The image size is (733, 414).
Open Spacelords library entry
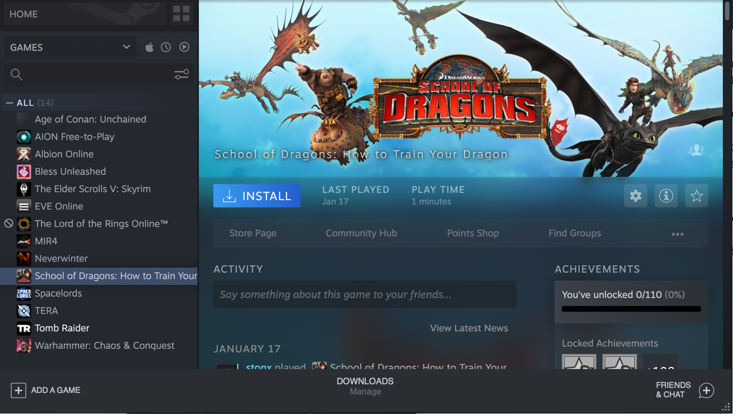[x=58, y=293]
